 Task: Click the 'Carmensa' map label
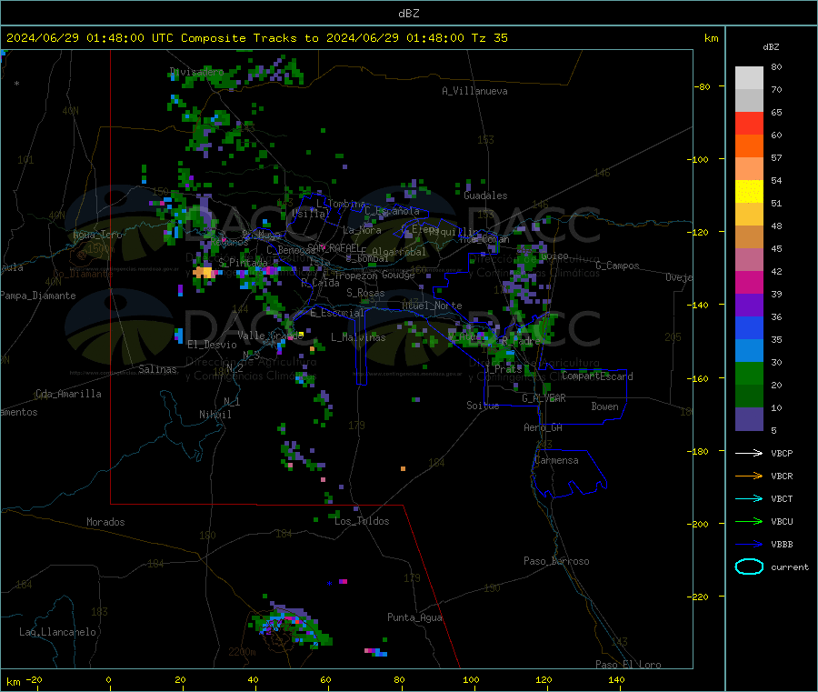[556, 460]
